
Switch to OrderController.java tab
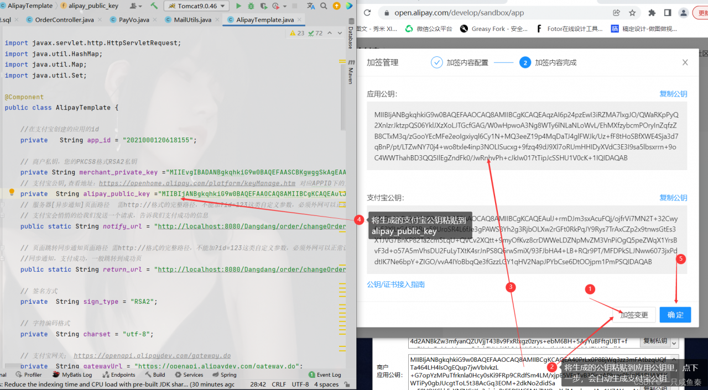pos(64,20)
